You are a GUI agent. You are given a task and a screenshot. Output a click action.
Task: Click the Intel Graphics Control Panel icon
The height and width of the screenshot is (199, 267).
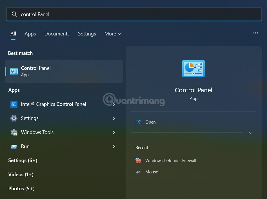point(14,104)
